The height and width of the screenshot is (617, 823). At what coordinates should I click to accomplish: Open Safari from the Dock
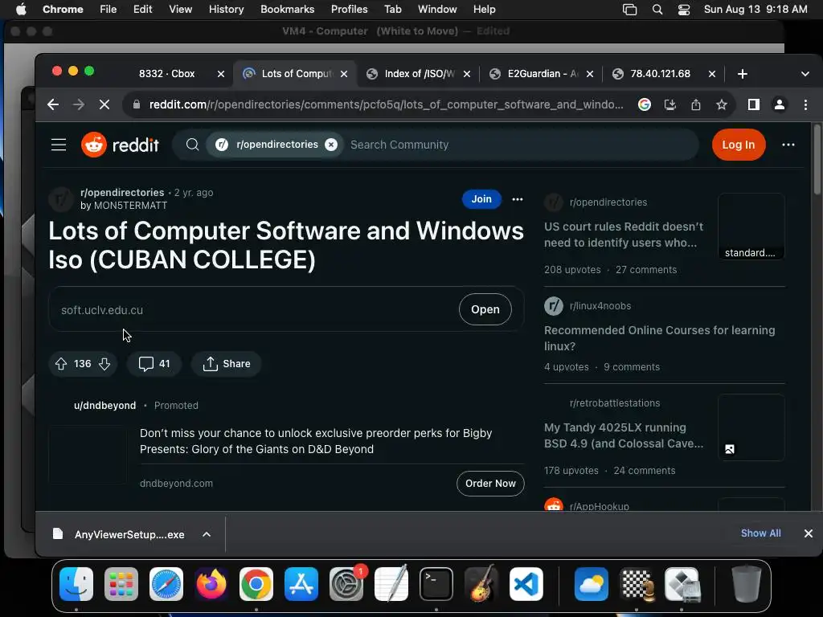[166, 584]
